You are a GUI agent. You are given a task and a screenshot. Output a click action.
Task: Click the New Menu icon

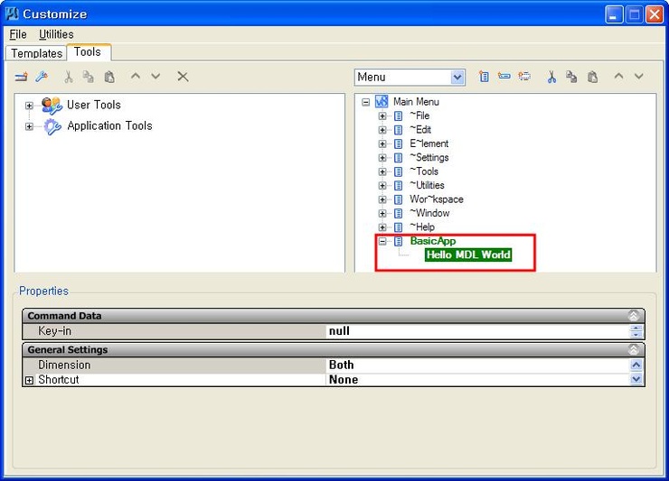484,78
